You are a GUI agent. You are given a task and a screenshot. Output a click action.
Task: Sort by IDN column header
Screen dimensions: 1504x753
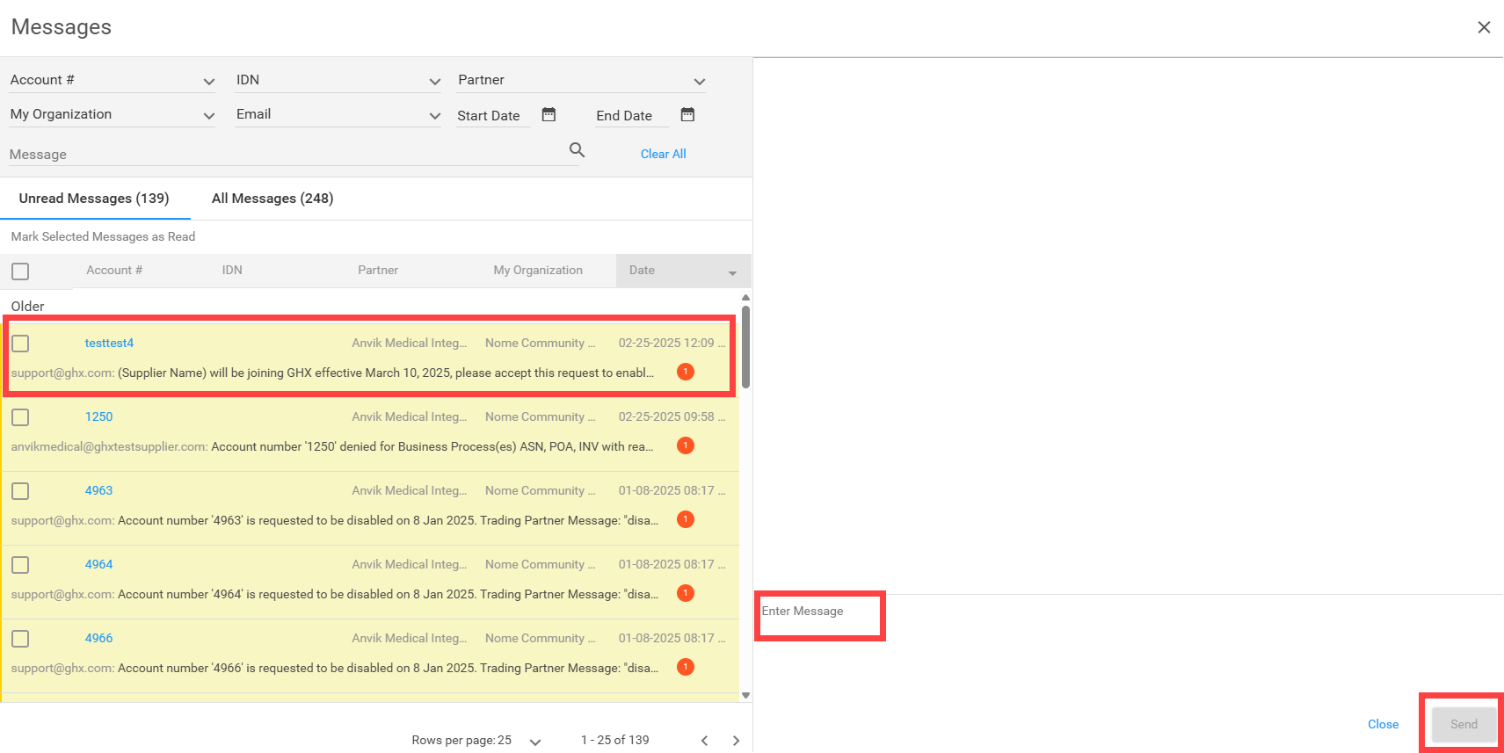click(232, 271)
